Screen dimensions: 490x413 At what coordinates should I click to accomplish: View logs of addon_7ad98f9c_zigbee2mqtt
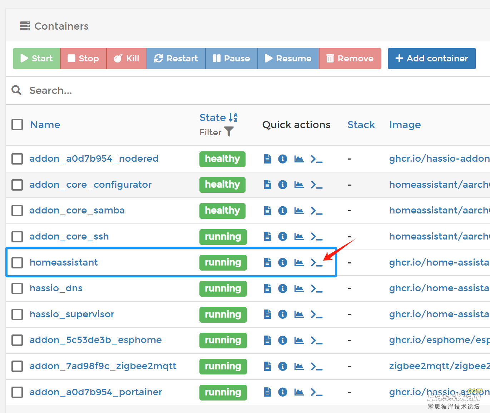point(267,366)
